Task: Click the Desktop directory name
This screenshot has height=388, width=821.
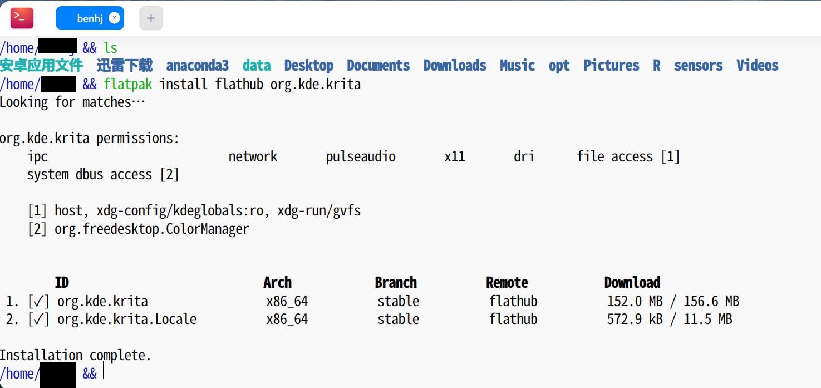Action: 308,66
